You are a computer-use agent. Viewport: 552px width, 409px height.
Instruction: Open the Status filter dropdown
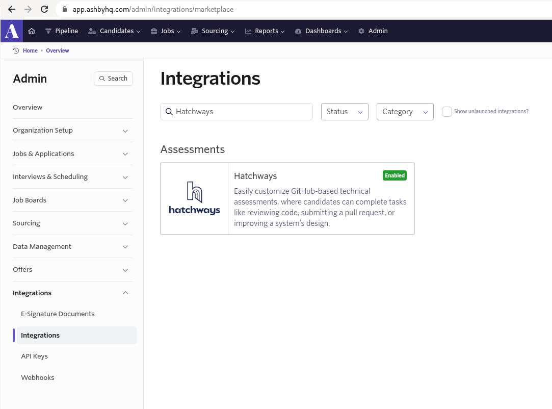[345, 111]
